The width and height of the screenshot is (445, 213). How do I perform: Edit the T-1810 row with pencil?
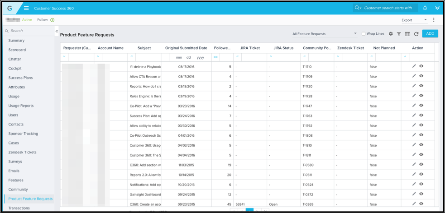414,144
